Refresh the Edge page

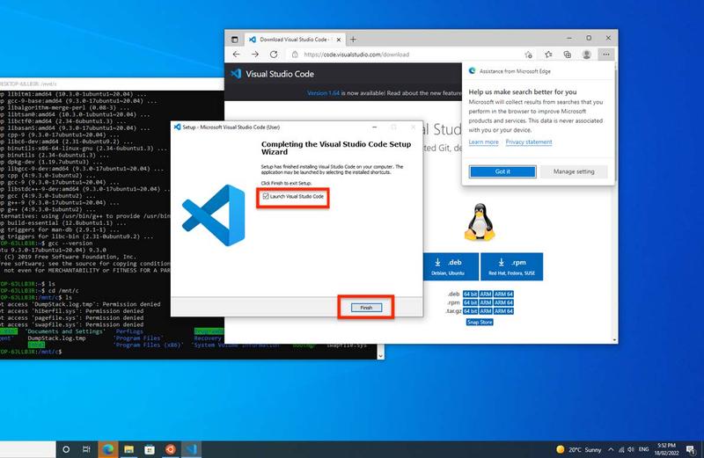(x=274, y=55)
